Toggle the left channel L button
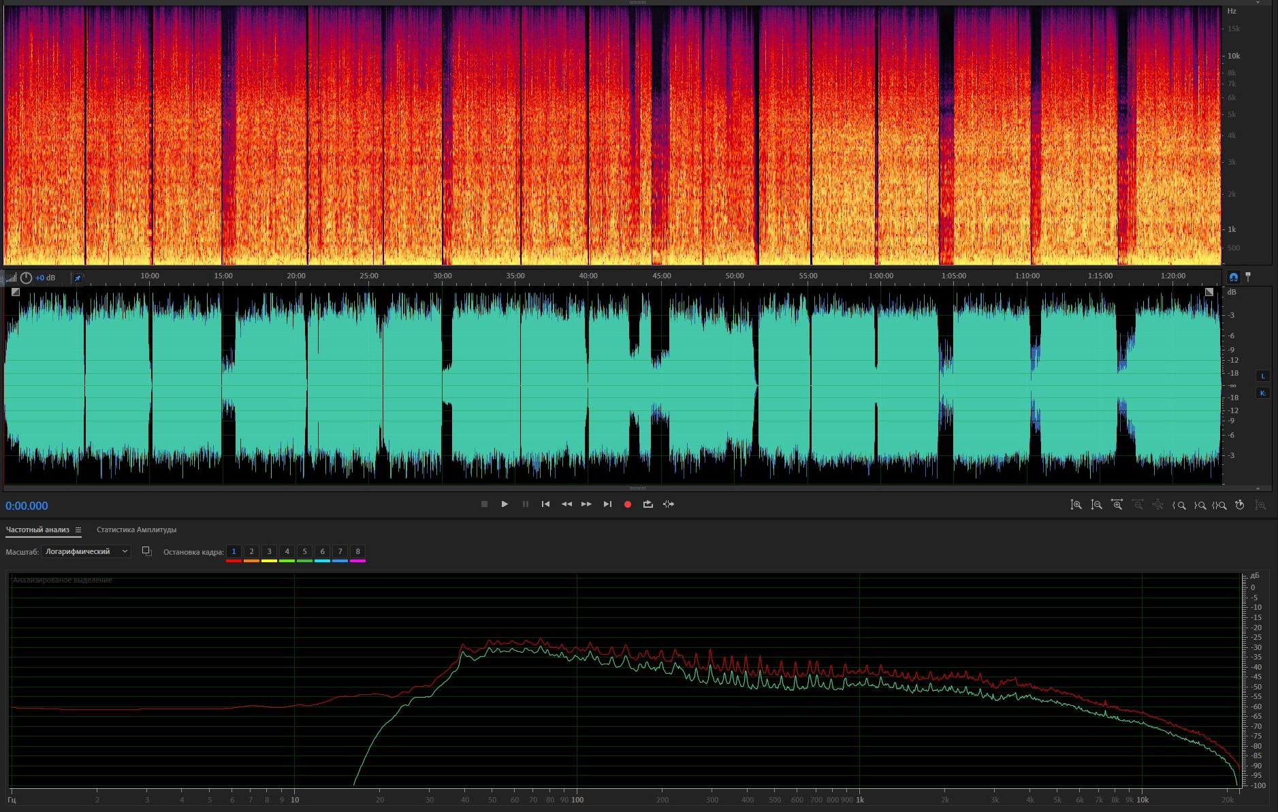The height and width of the screenshot is (812, 1278). (x=1262, y=376)
